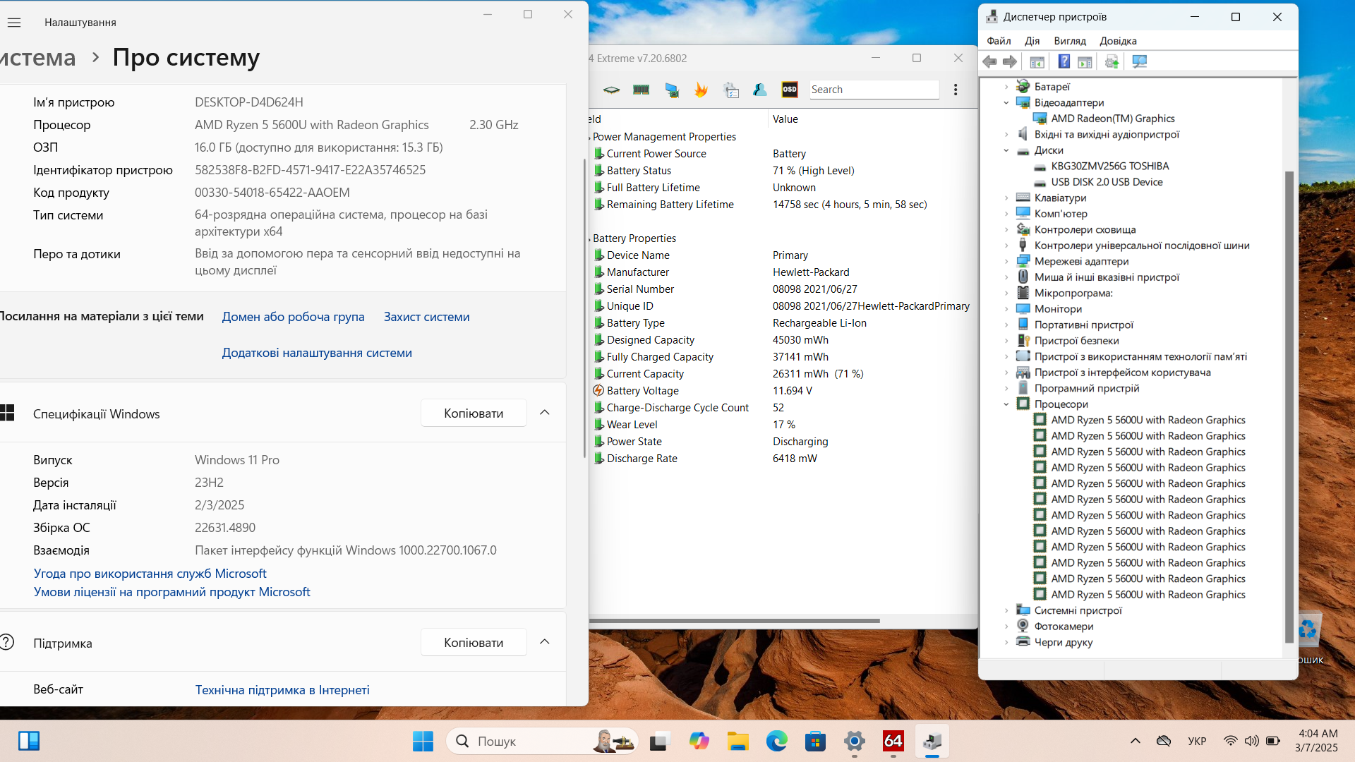
Task: Click the Device Manager vertical scrollbar
Action: point(1289,406)
